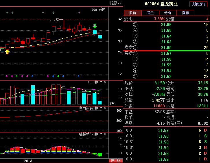Show help for 捕捞季节 indicator
The image size is (210, 163).
pos(101,134)
